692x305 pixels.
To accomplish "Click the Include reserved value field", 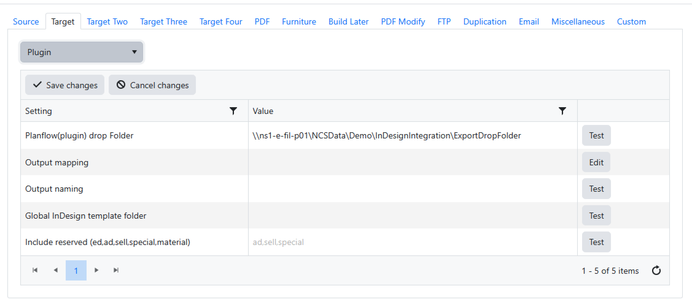I will pyautogui.click(x=412, y=242).
